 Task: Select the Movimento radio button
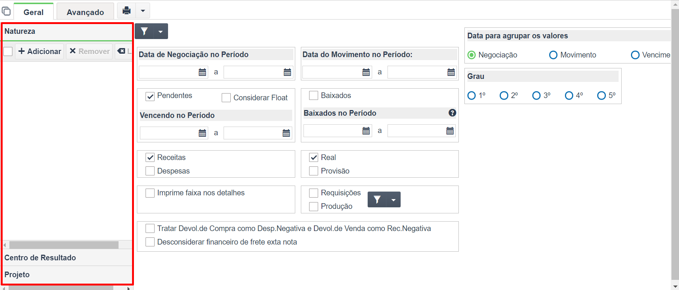click(553, 55)
